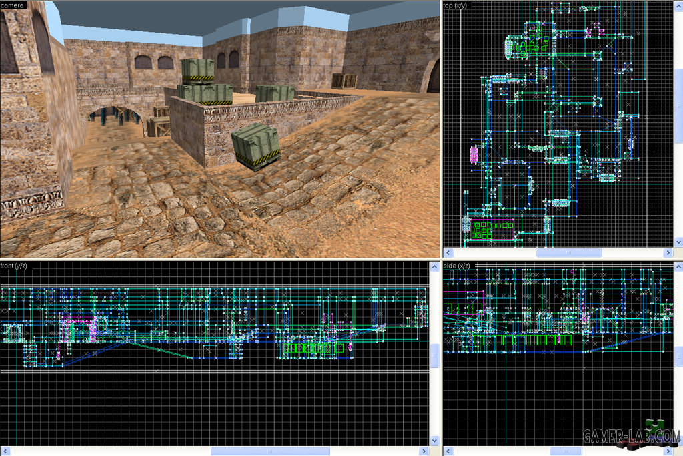Click the side view's scroll-up arrow
Screen dimensions: 683x456
click(x=678, y=267)
